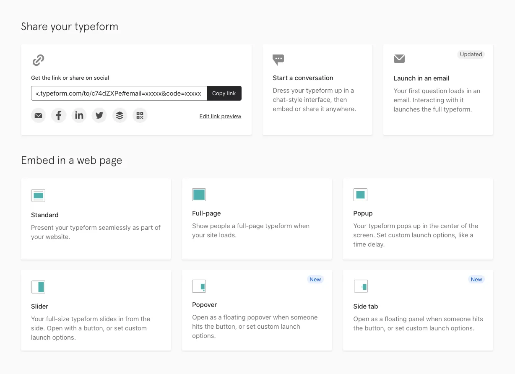Select the Full-page embed icon

pos(199,195)
